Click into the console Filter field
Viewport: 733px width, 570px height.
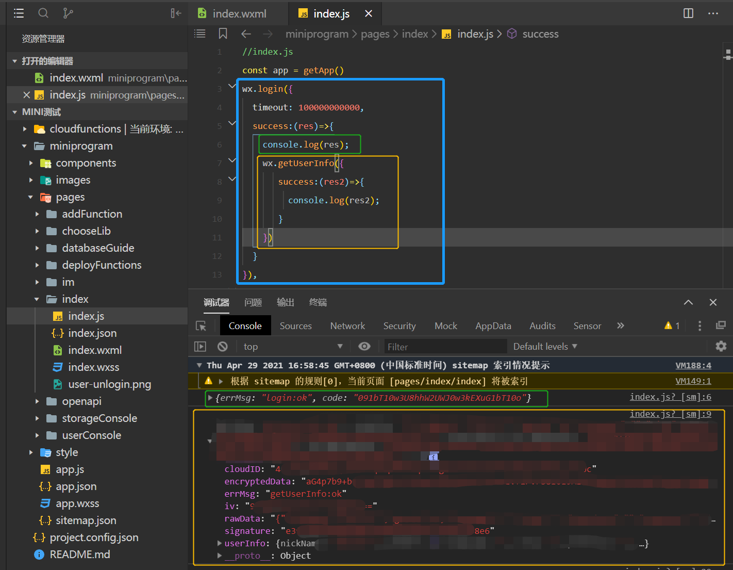click(445, 347)
